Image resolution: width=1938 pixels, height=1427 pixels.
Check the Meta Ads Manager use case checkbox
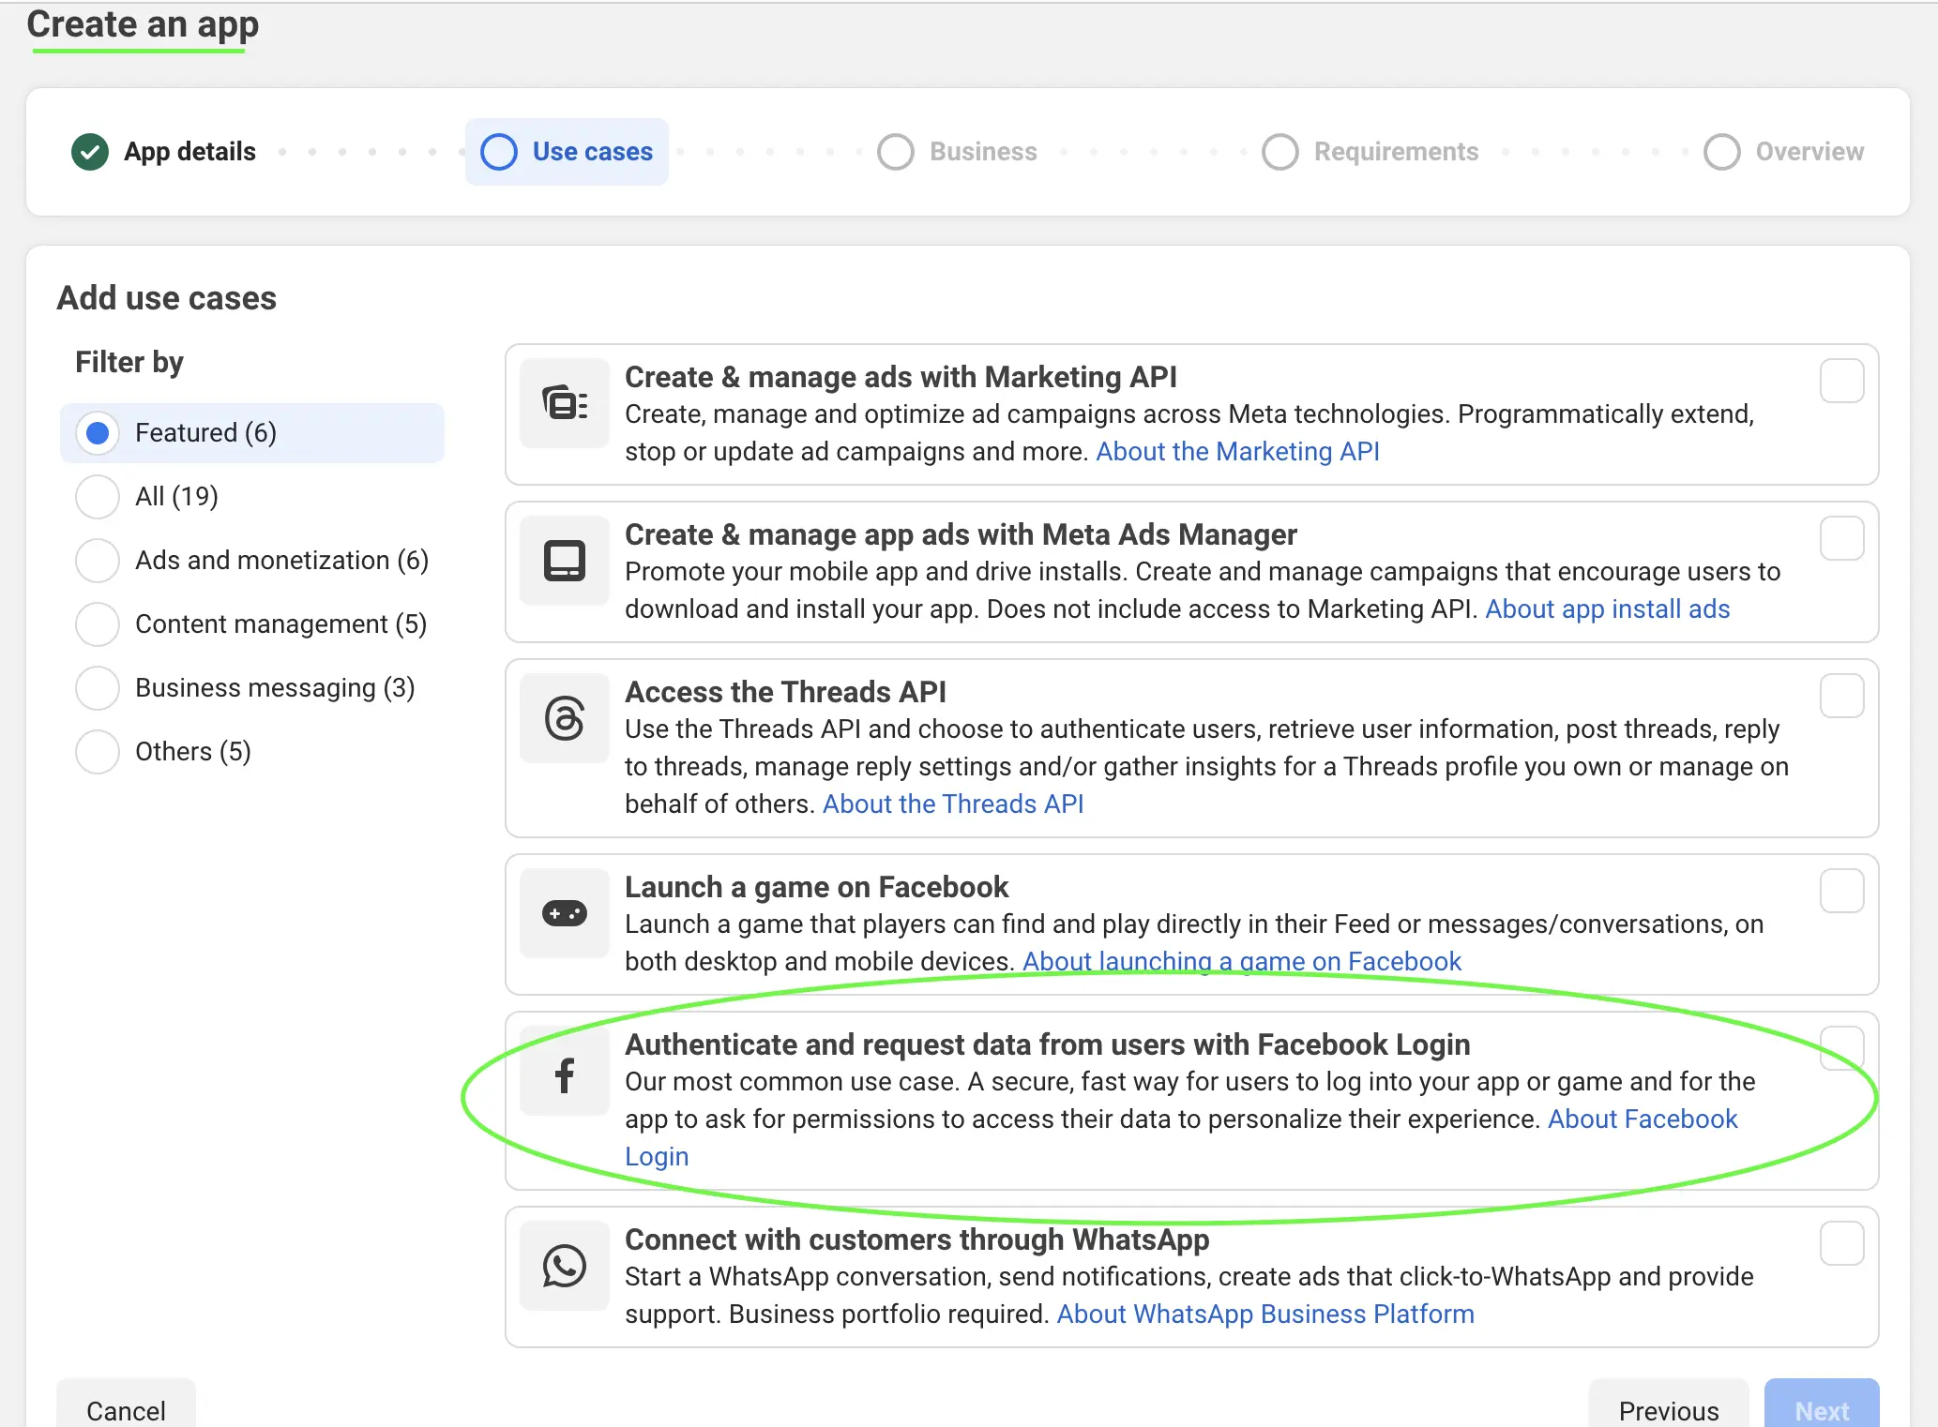coord(1841,538)
